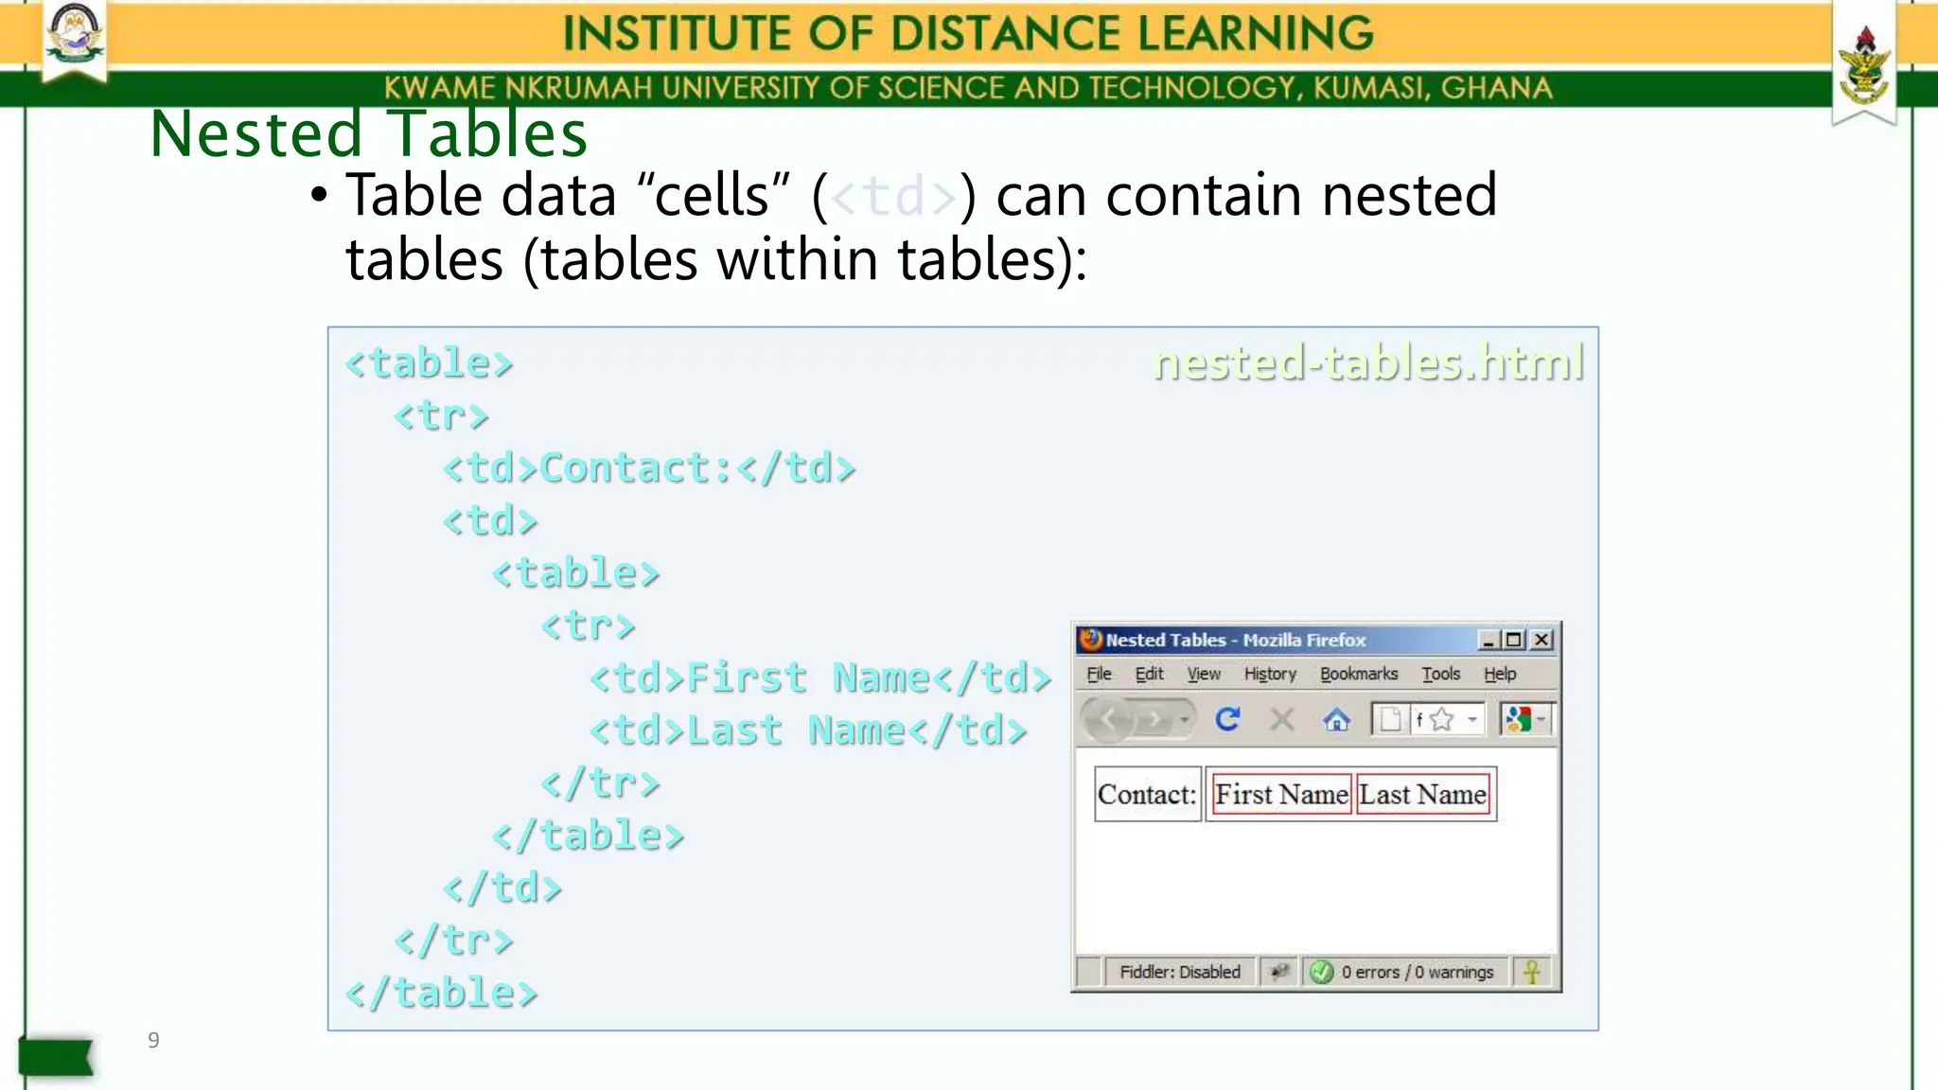Click the bookmark star in address bar
Image resolution: width=1938 pixels, height=1090 pixels.
(1441, 720)
